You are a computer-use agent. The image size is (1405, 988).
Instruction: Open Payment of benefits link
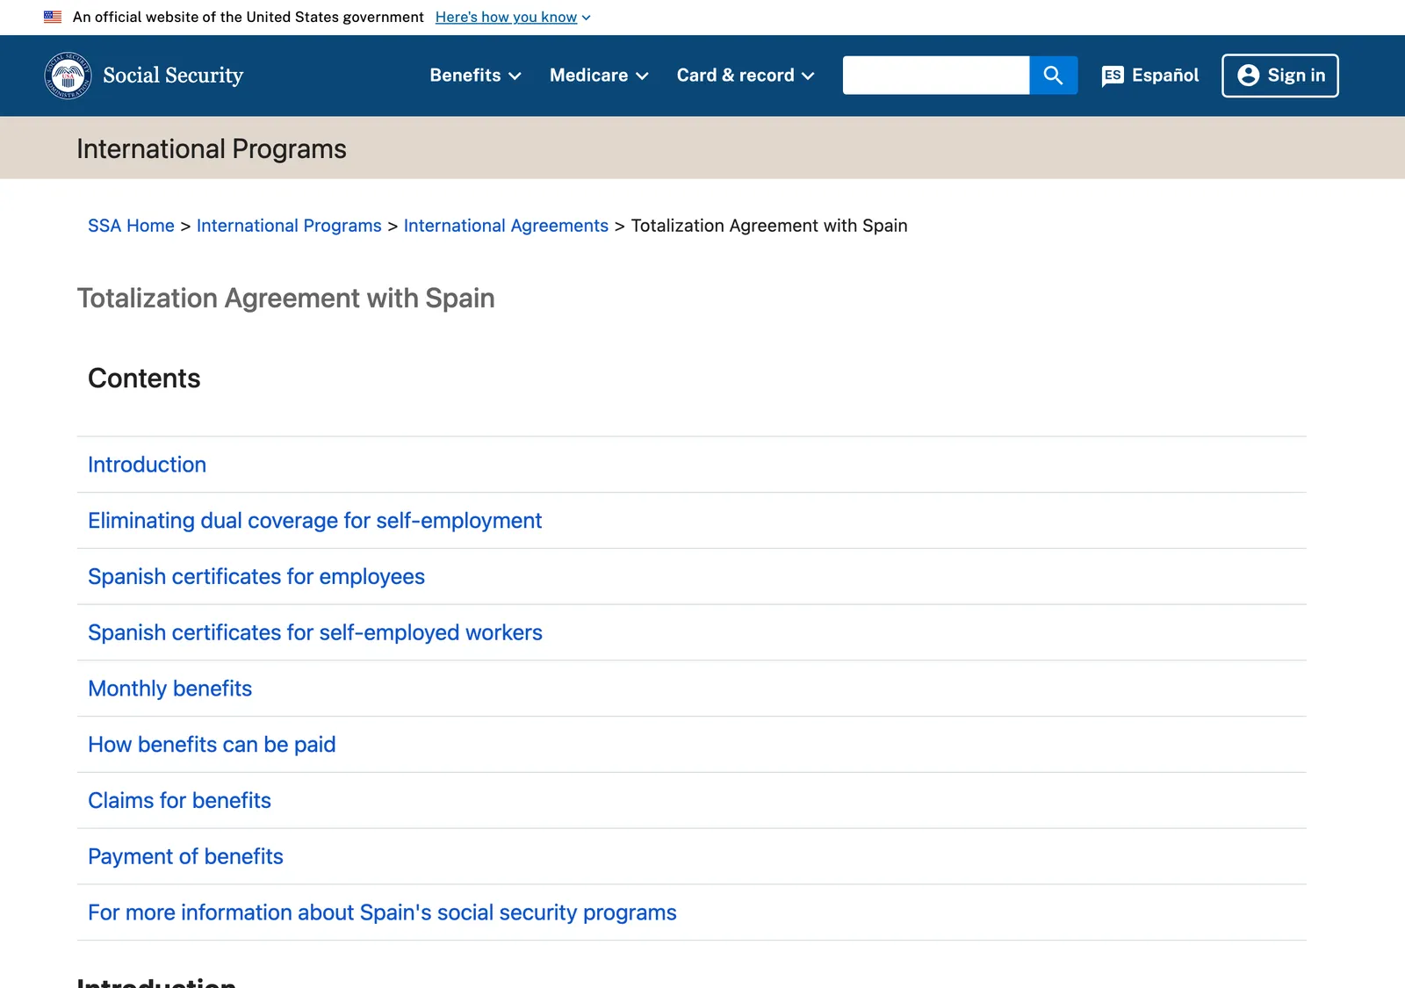coord(185,857)
